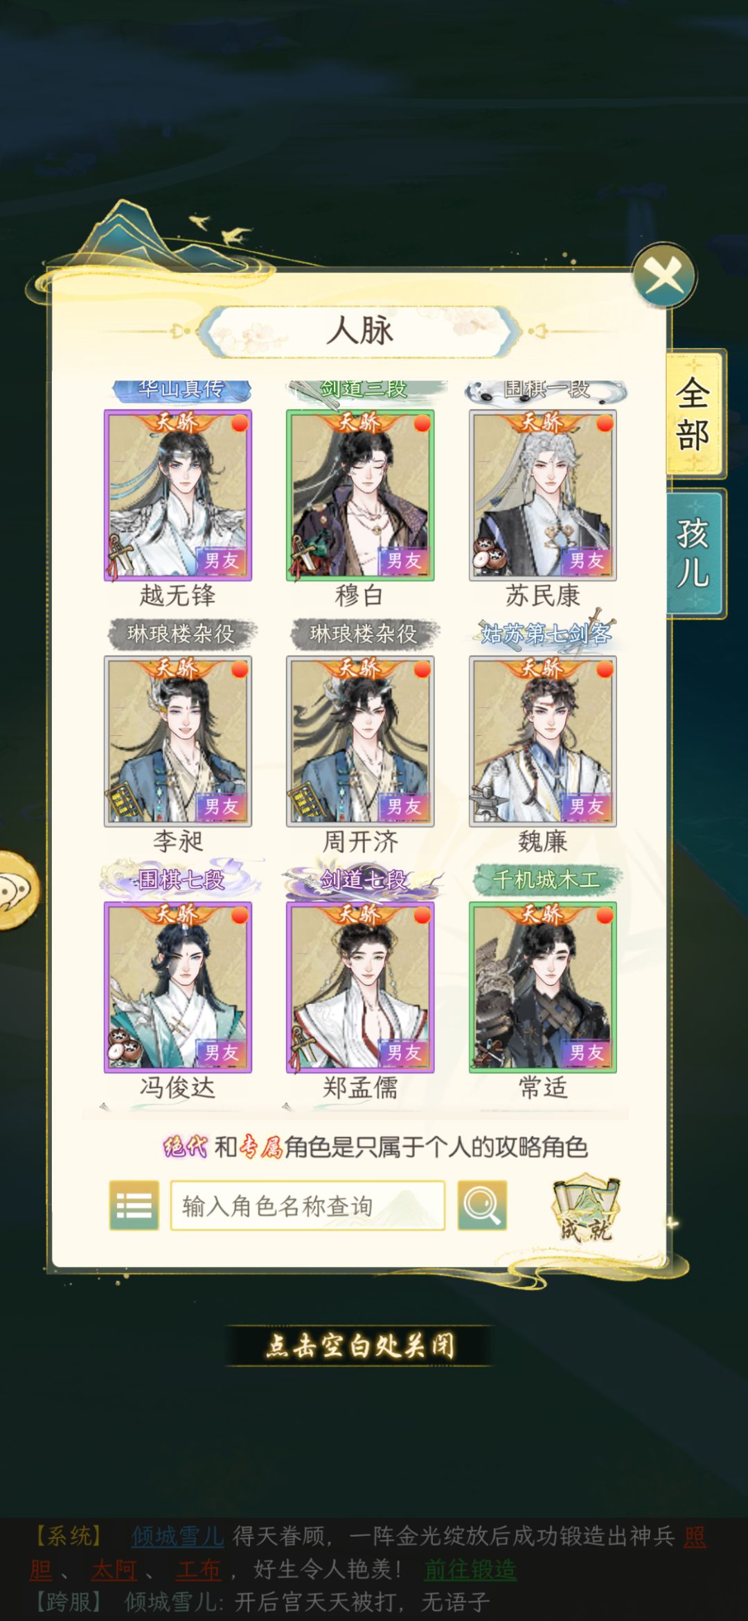The width and height of the screenshot is (748, 1621).
Task: Open 魏廉 character card
Action: 543,742
